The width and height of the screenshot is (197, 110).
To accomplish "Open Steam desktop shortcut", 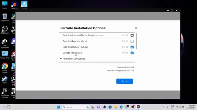I will [x=5, y=79].
